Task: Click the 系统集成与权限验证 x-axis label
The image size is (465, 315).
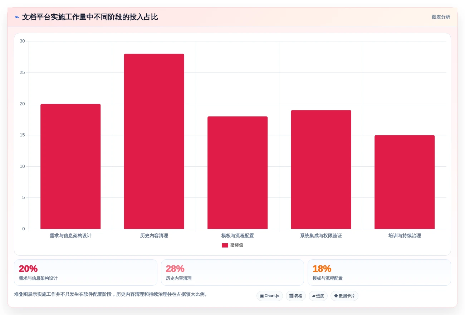Action: pos(321,236)
